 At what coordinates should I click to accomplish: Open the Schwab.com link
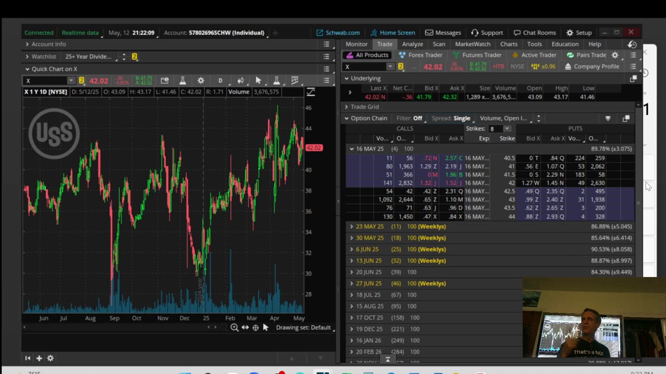[x=338, y=33]
